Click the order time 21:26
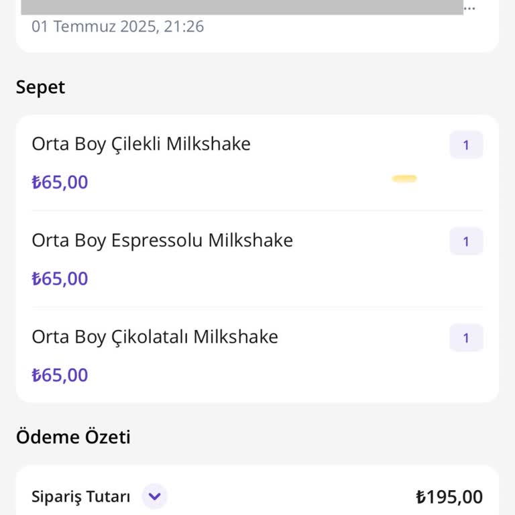Image resolution: width=515 pixels, height=515 pixels. 184,27
